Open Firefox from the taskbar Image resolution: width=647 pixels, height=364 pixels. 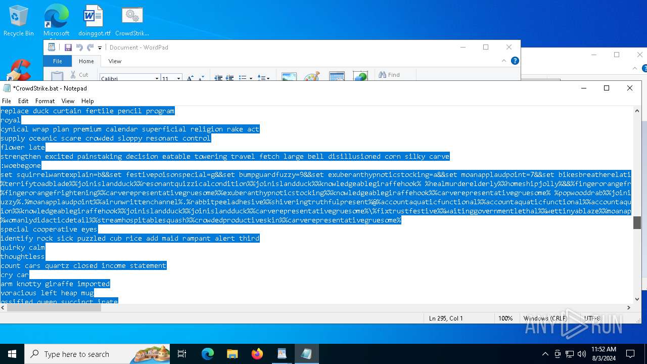tap(257, 354)
